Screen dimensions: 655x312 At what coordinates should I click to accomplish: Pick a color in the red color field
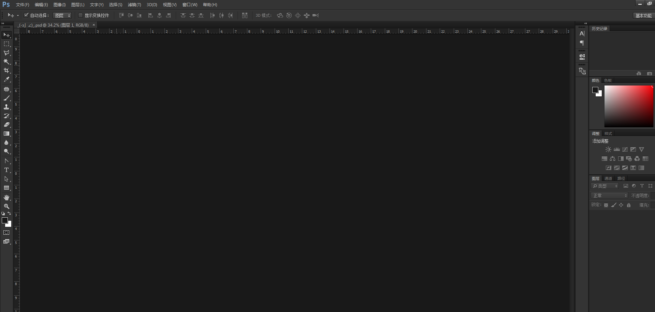pos(629,106)
